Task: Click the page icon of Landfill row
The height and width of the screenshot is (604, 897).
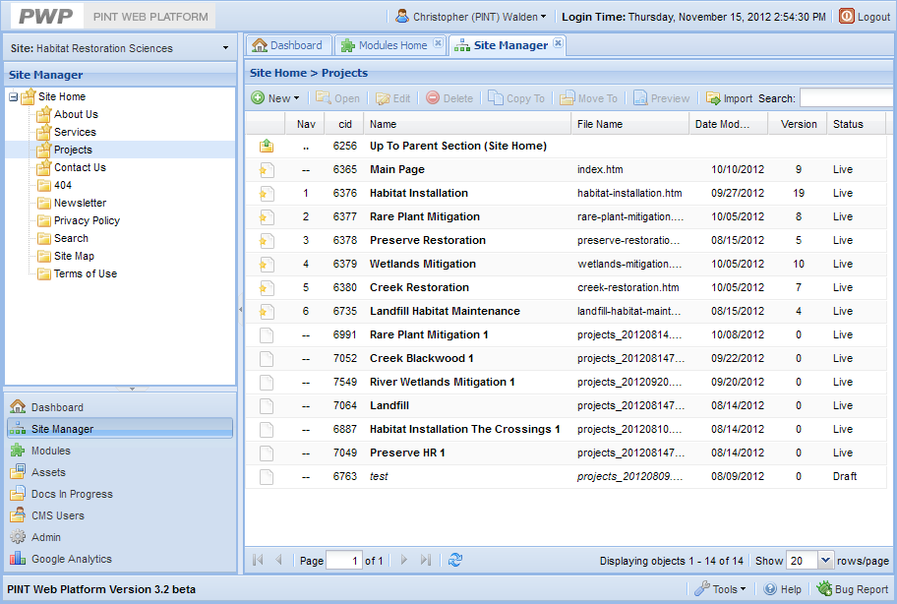Action: (x=266, y=405)
